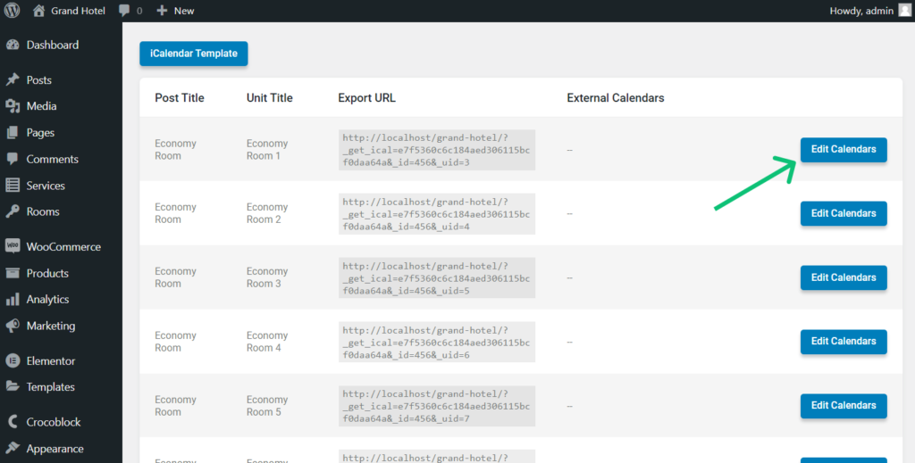Screen dimensions: 915x463
Task: Open the Rooms menu label
Action: tap(43, 211)
